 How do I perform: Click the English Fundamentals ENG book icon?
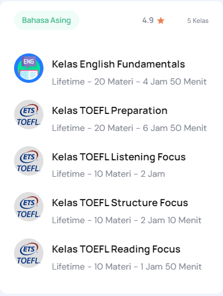pyautogui.click(x=29, y=68)
